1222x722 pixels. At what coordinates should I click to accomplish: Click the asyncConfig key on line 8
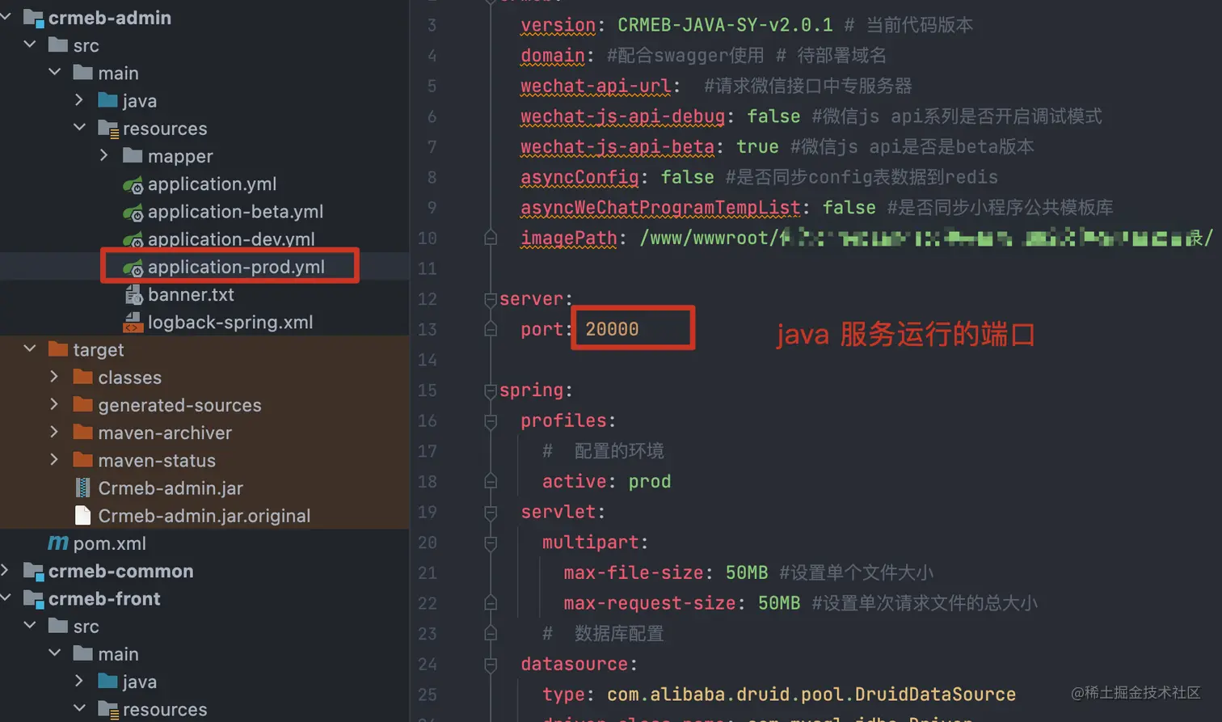pyautogui.click(x=579, y=177)
